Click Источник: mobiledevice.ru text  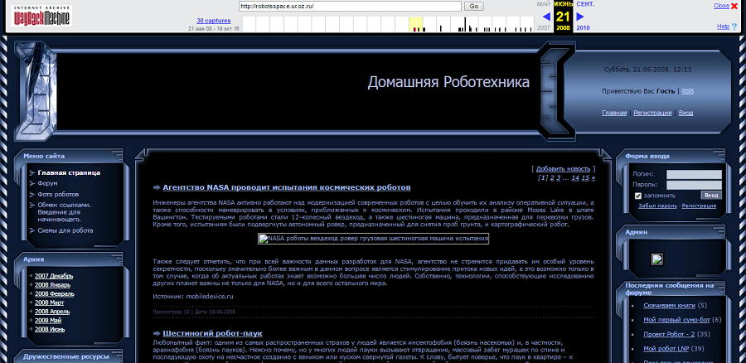point(193,297)
